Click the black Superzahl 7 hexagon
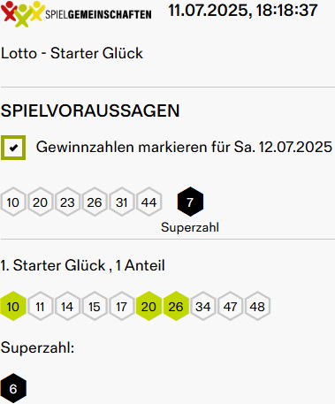Viewport: 335px width, 404px height. (190, 202)
